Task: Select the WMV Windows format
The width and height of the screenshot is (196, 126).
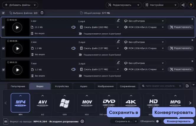Action: 65,103
